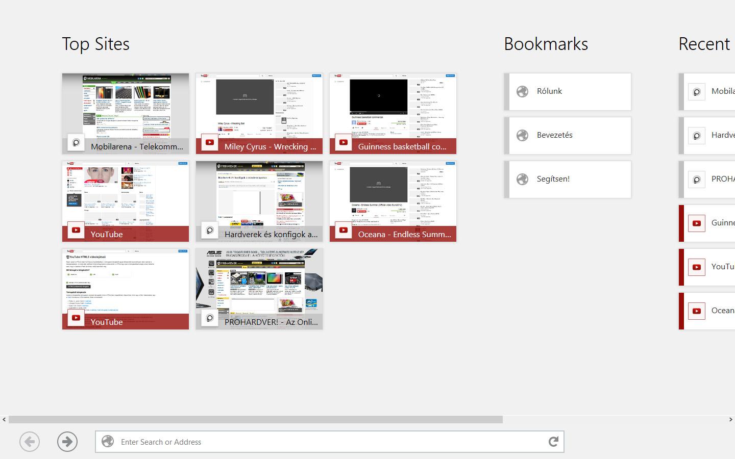Click the horizontal scrollbar left arrow
This screenshot has height=459, width=735.
[4, 419]
